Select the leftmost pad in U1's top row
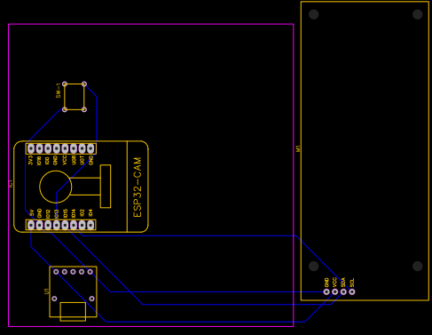Image resolution: width=432 pixels, height=335 pixels. (56, 272)
